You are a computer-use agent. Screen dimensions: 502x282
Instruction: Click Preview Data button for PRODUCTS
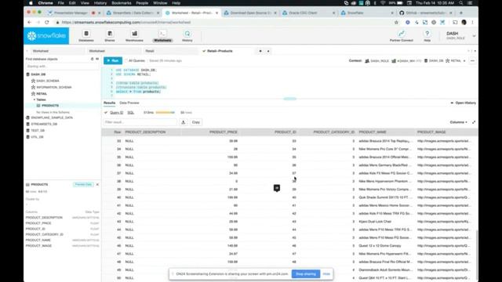83,185
